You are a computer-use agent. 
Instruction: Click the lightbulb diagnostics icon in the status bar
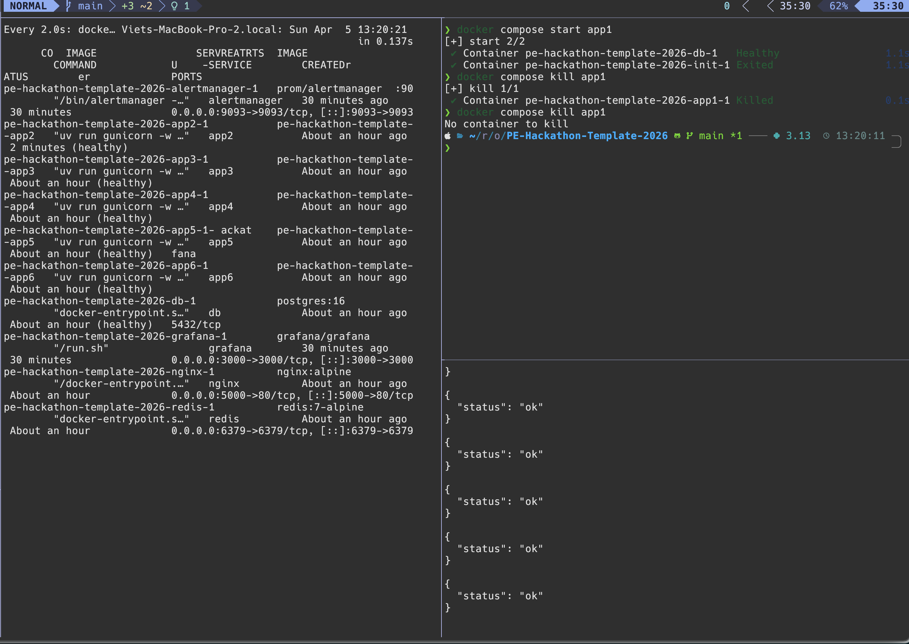[174, 6]
